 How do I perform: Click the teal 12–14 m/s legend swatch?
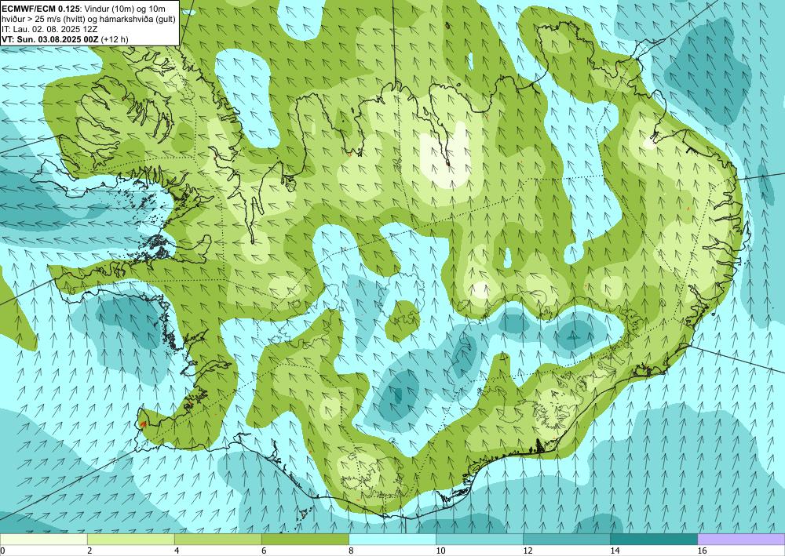pyautogui.click(x=567, y=539)
